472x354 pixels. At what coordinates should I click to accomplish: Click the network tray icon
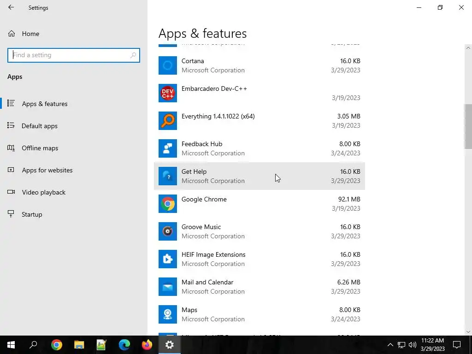pos(401,345)
